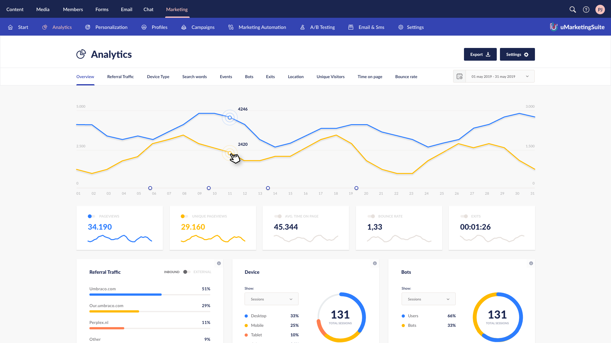Click the Personalization icon in nav
611x343 pixels.
point(88,27)
